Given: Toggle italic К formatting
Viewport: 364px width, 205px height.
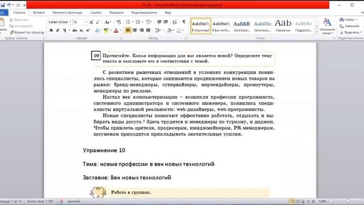Looking at the screenshot, I should (58, 30).
